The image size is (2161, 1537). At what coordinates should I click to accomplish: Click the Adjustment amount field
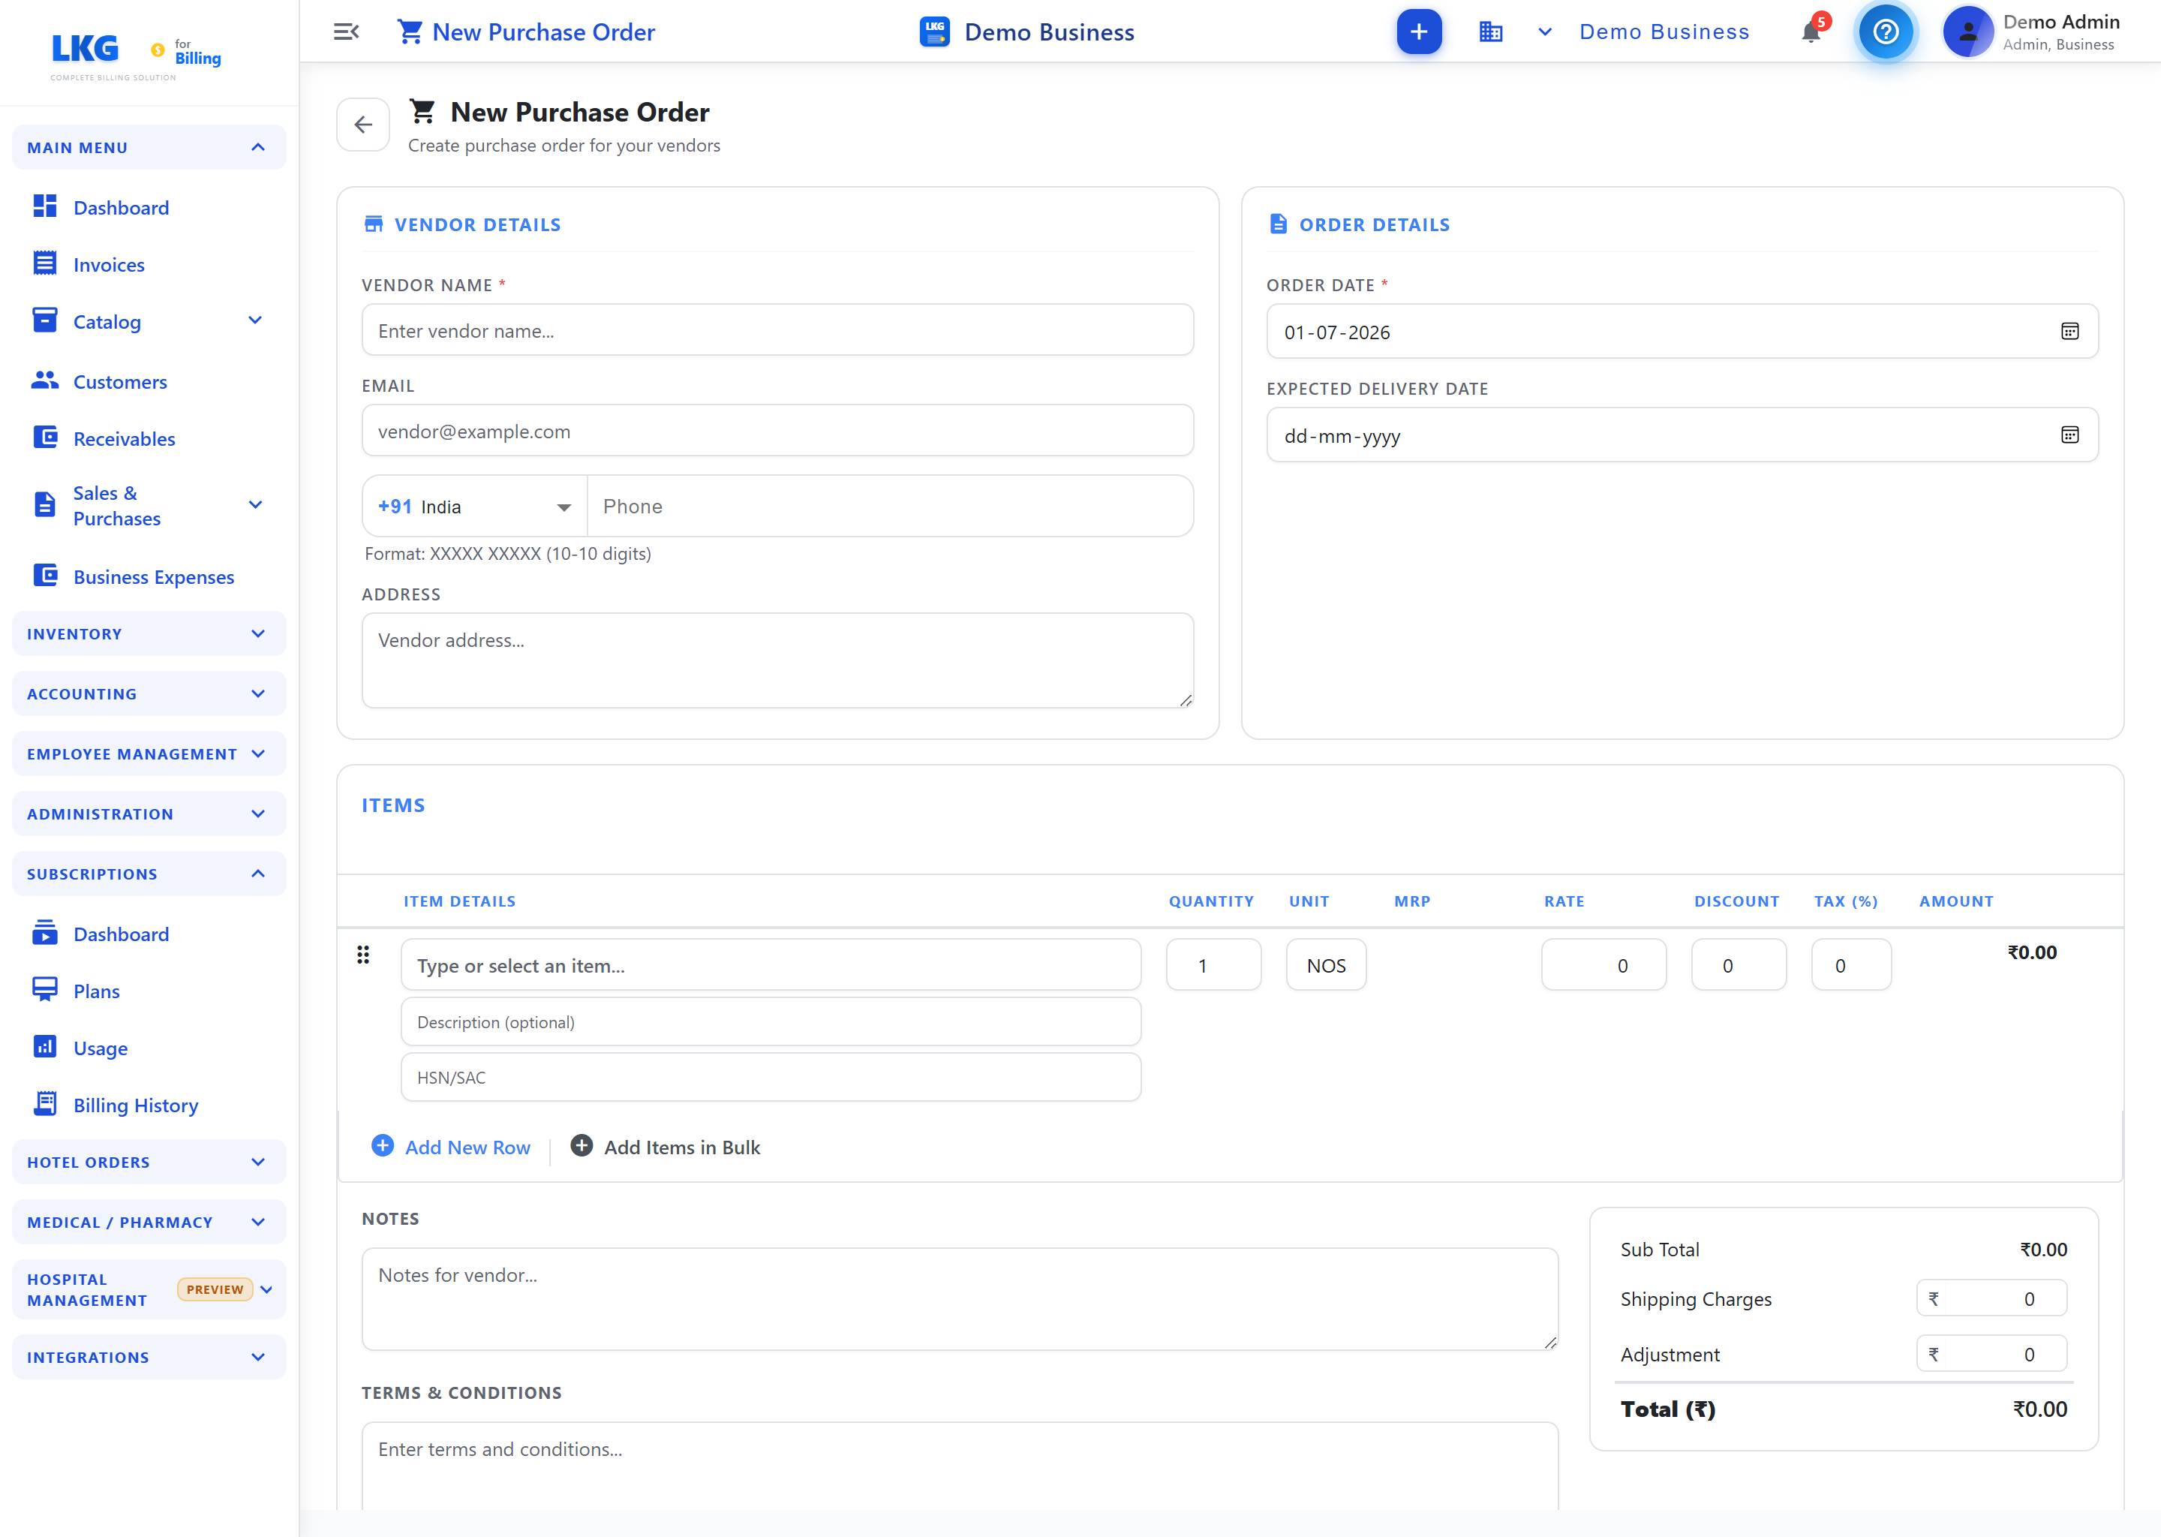pos(1991,1355)
